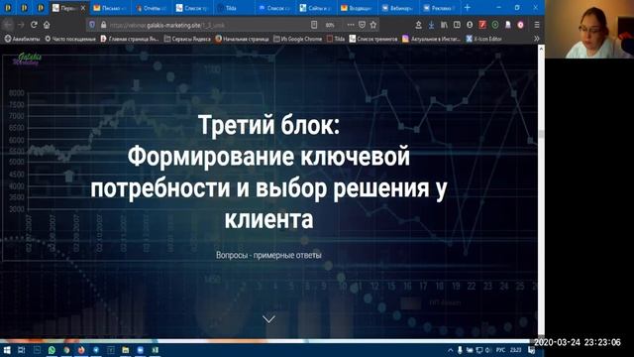The width and height of the screenshot is (634, 357).
Task: Open Firefox from the taskbar
Action: [81, 350]
